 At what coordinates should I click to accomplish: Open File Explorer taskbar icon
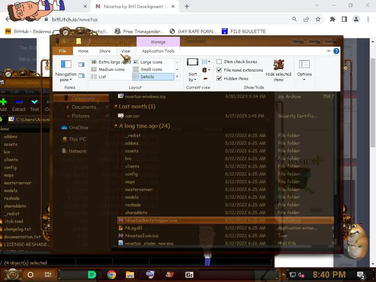click(130, 275)
